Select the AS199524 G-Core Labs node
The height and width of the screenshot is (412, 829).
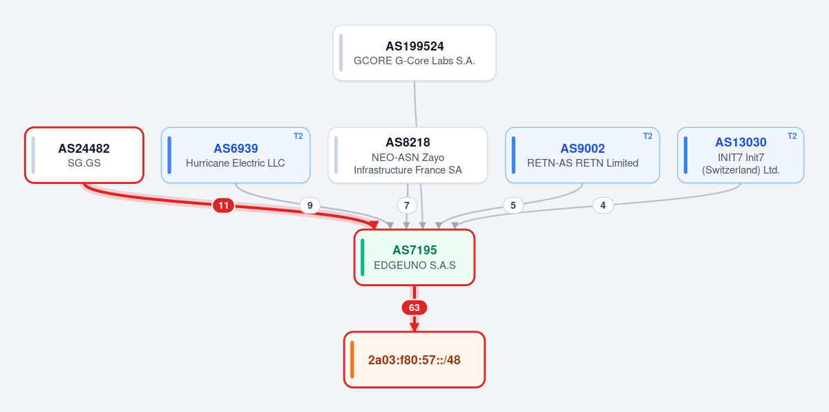tap(414, 53)
